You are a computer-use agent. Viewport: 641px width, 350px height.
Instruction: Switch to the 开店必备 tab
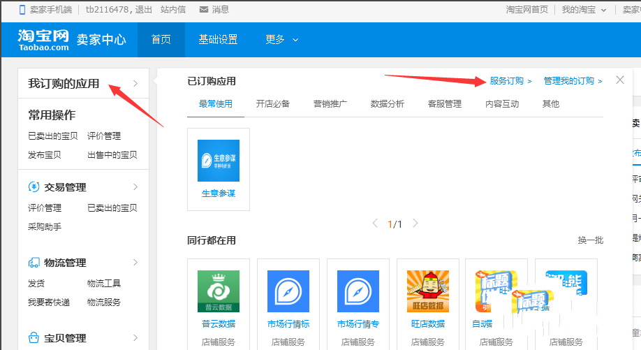coord(273,104)
